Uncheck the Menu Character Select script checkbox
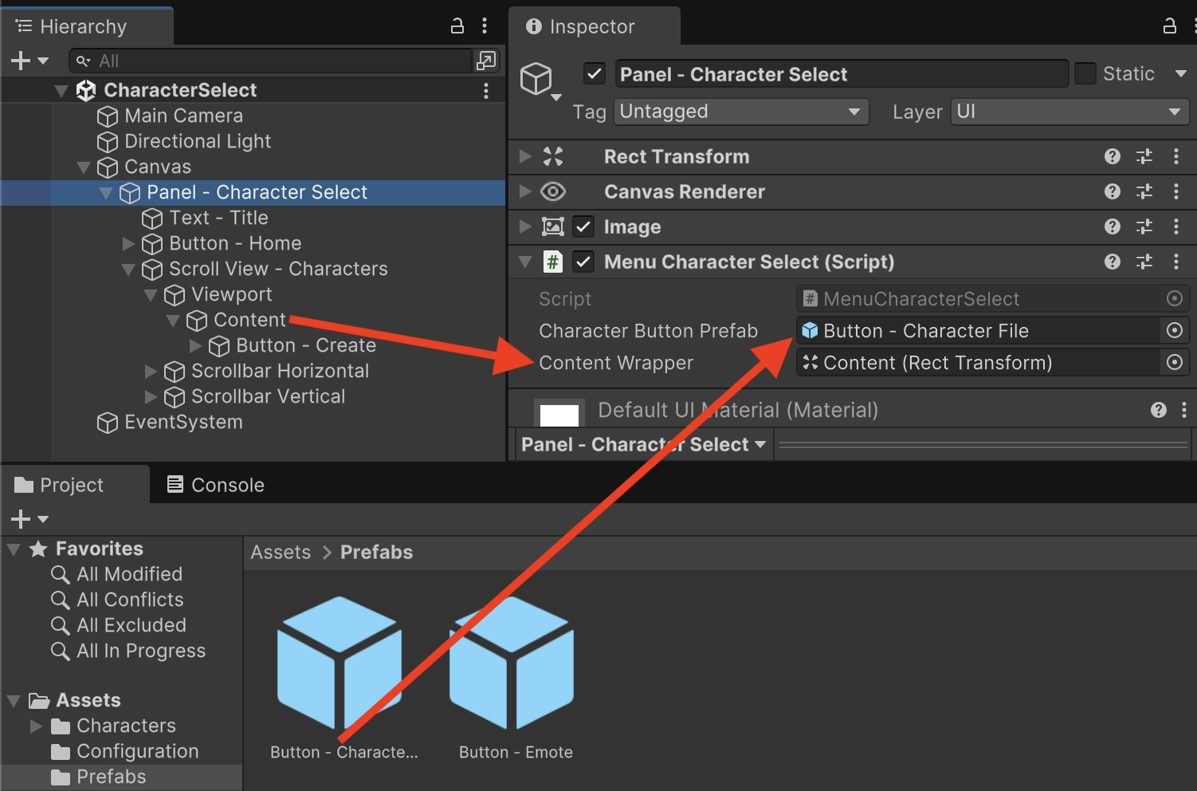Viewport: 1197px width, 791px height. tap(583, 262)
